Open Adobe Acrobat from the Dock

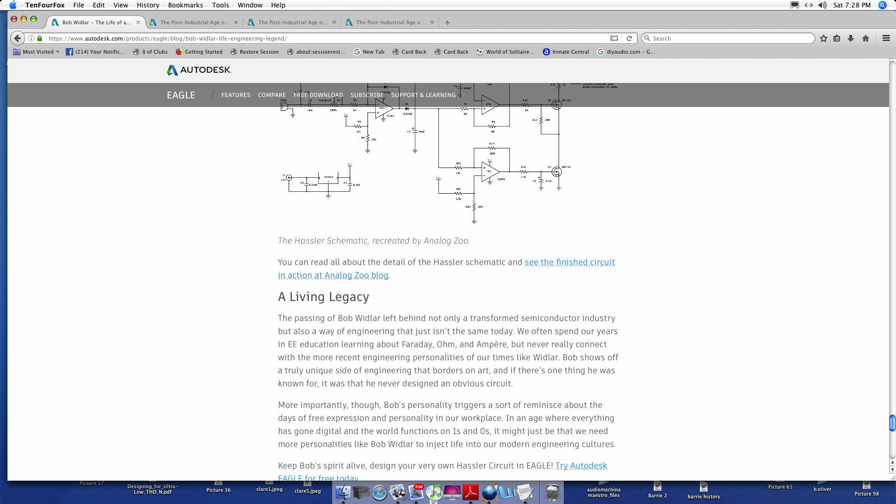click(470, 492)
